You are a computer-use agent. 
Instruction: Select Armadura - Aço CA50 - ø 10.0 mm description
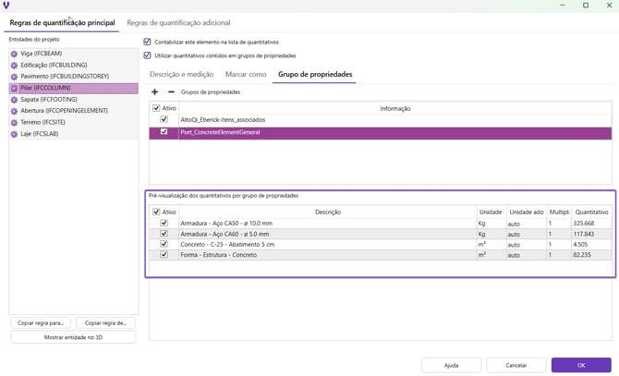coord(226,224)
